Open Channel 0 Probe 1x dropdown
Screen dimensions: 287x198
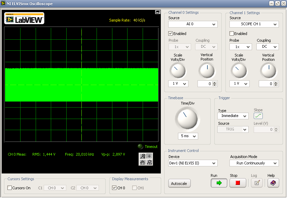coord(180,47)
